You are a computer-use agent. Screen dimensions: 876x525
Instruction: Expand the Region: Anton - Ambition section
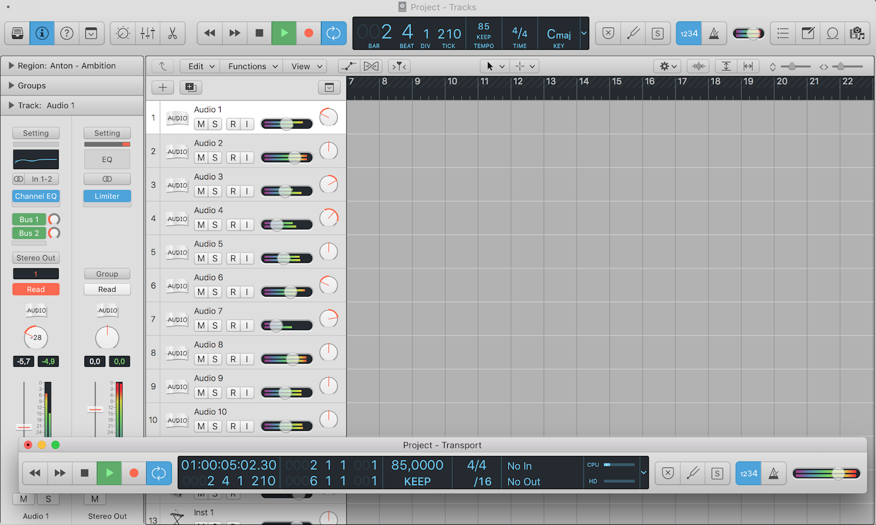click(x=11, y=66)
